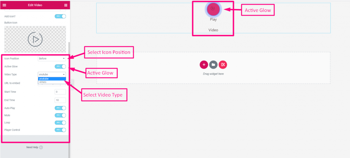Click the glowing pink play button

213,9
